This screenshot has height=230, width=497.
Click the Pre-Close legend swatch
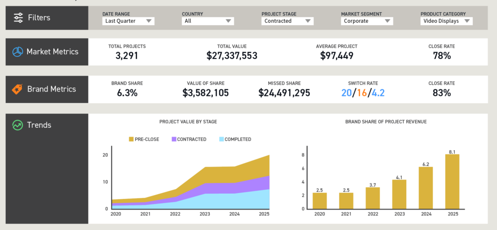132,139
